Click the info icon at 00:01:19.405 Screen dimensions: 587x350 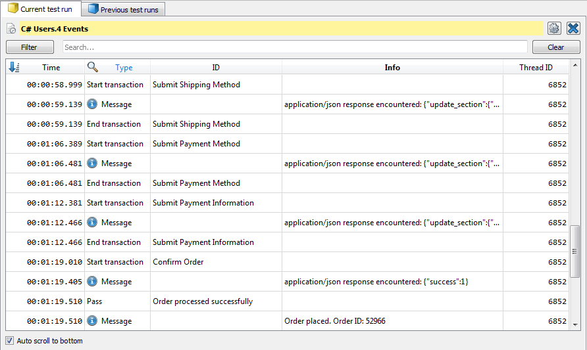92,282
